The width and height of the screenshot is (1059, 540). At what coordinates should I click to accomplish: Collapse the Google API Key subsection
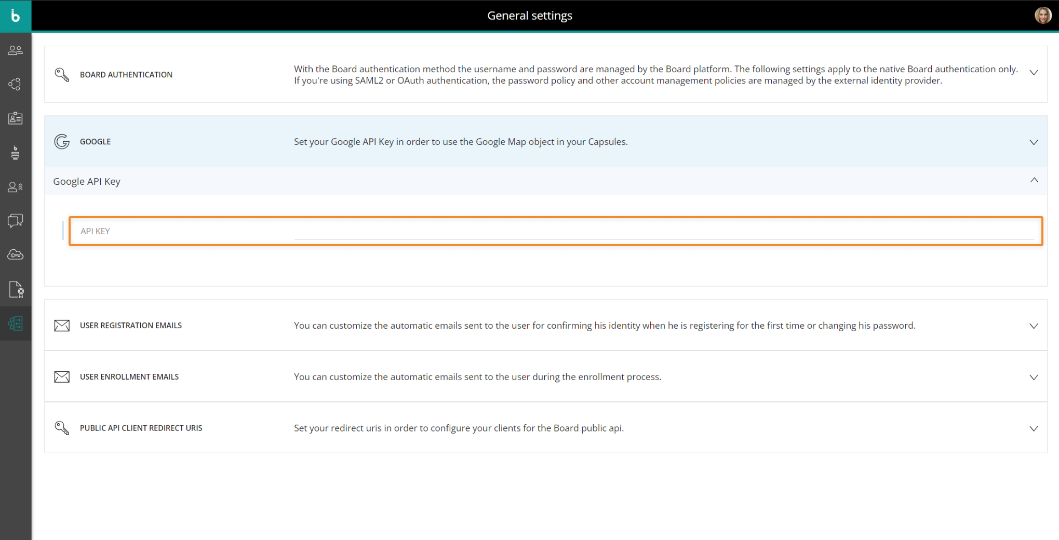pos(1034,181)
